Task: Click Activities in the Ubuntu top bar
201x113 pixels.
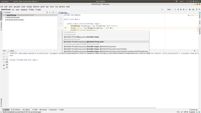Action: click(x=5, y=1)
